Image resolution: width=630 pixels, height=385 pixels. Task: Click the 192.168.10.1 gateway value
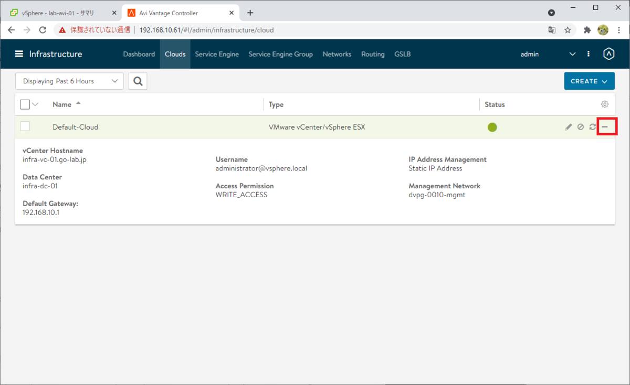pos(41,212)
